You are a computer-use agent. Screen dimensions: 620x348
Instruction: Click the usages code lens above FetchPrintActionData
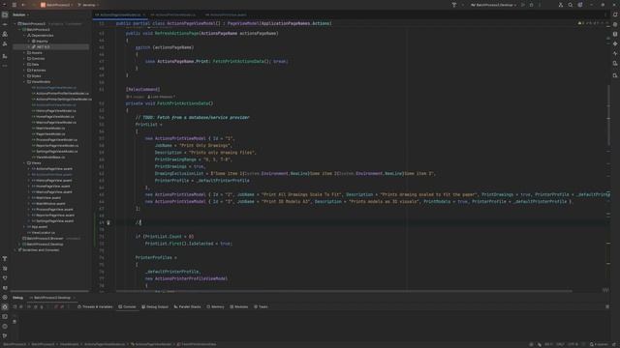136,97
